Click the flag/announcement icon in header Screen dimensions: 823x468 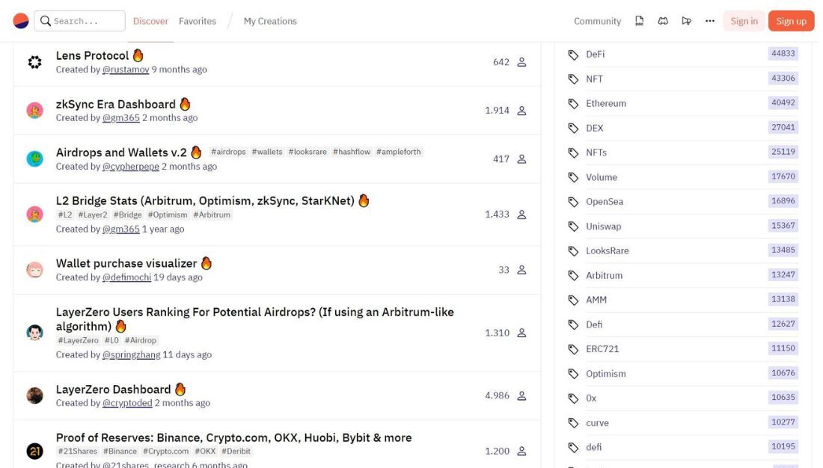(x=687, y=21)
